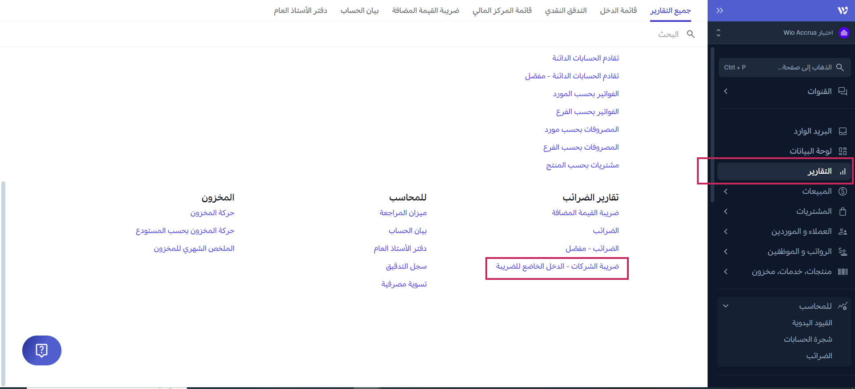Screen dimensions: 855x389
Task: Click the inbox icon (البريد الوارد)
Action: pyautogui.click(x=843, y=131)
